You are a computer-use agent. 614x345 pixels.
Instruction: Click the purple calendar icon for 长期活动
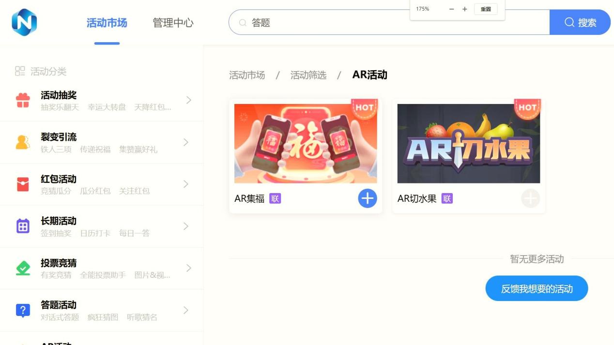(x=23, y=226)
